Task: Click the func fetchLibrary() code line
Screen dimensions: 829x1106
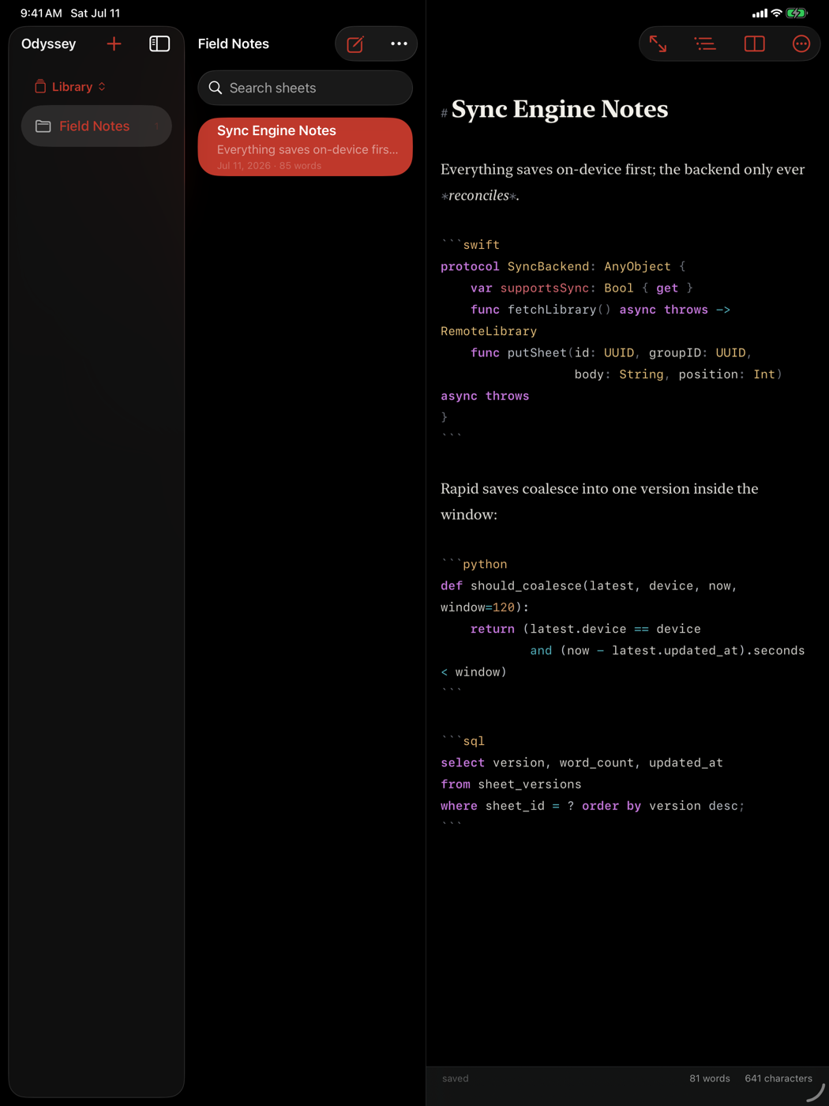Action: pos(600,310)
